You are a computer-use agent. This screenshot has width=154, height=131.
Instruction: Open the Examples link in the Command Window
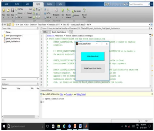tap(69, 94)
